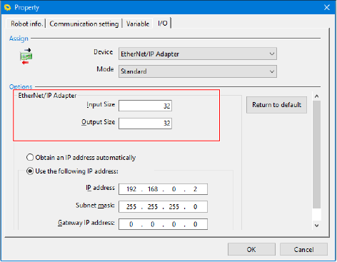The image size is (337, 262).
Task: Confirm with the OK button
Action: [251, 249]
